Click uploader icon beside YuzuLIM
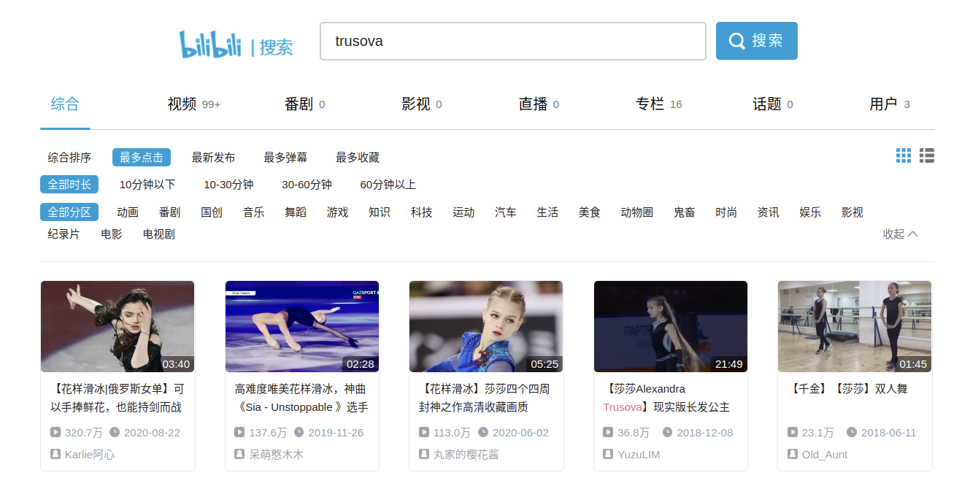This screenshot has width=970, height=478. pos(608,454)
